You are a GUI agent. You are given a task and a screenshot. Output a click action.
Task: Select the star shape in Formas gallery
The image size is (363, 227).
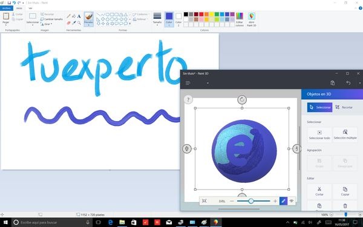click(x=108, y=24)
